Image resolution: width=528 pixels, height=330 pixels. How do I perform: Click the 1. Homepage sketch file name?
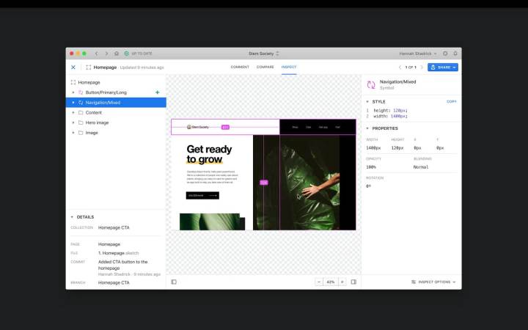coord(118,253)
